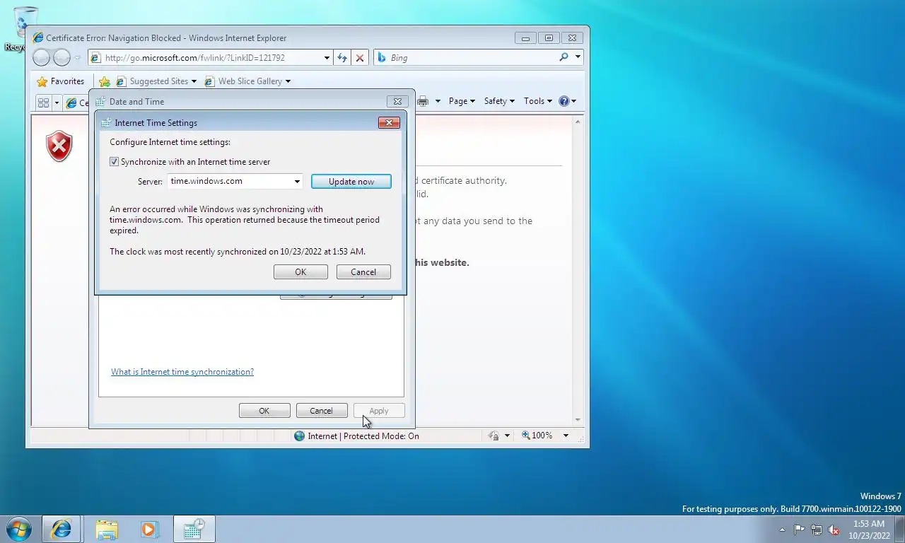The width and height of the screenshot is (905, 543).
Task: Click the Internet Explorer address bar
Action: [x=211, y=58]
